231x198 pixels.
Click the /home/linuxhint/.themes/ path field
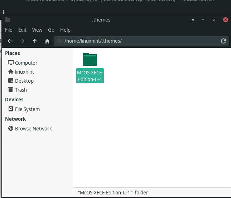(x=141, y=41)
